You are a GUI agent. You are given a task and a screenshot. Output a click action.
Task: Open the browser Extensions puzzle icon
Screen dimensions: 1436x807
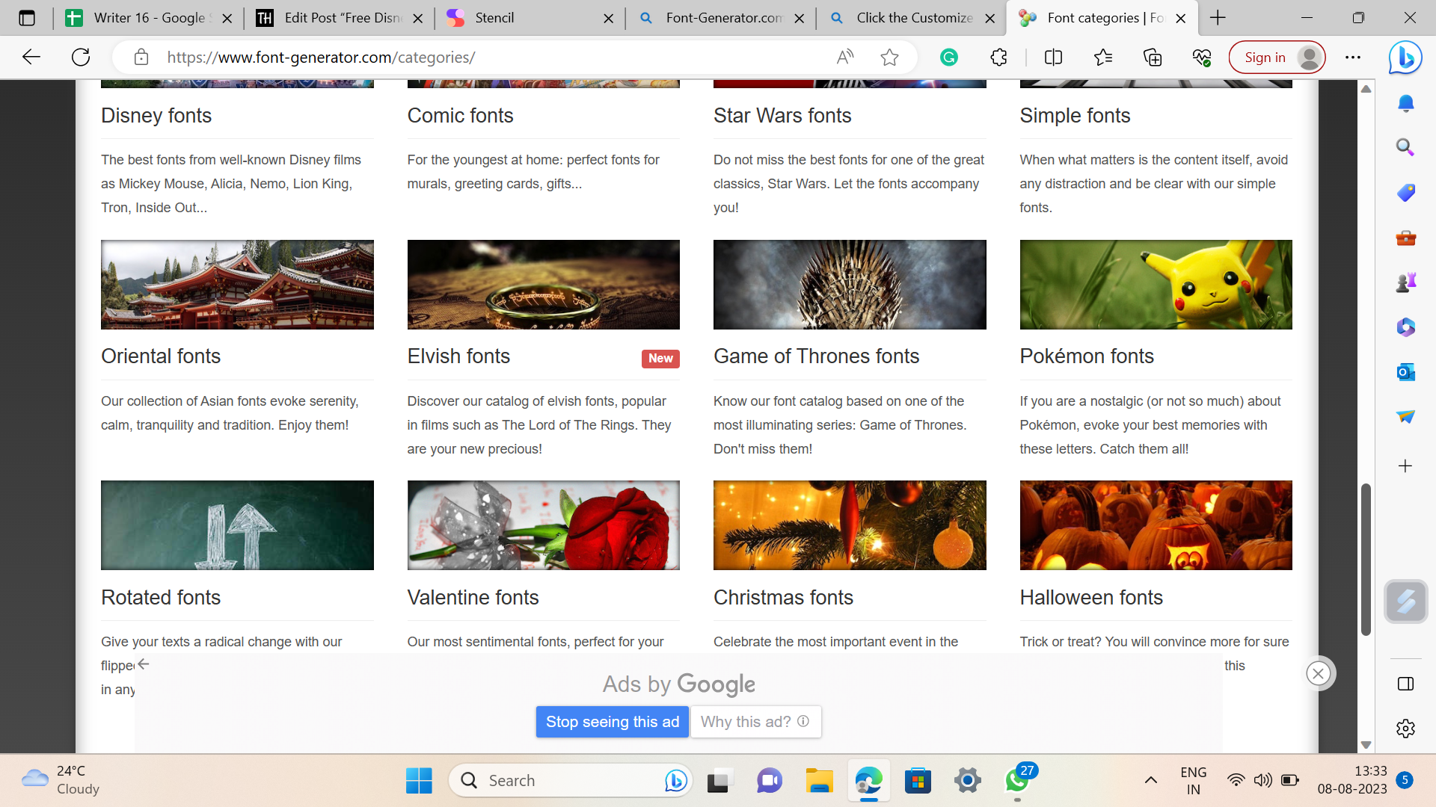tap(998, 57)
